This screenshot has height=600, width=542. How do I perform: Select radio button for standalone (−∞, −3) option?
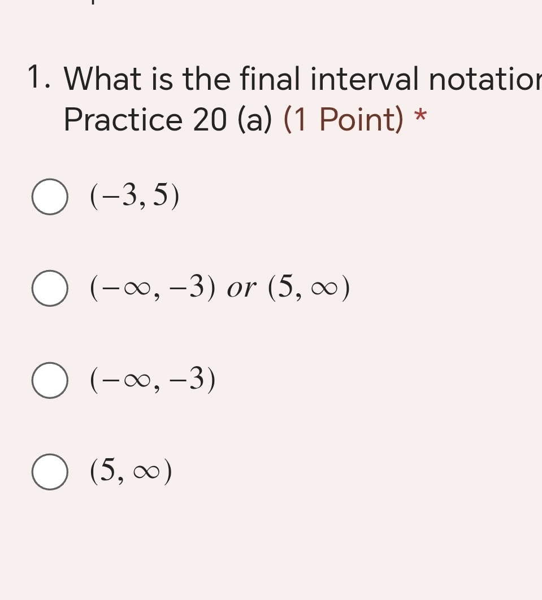coord(50,380)
